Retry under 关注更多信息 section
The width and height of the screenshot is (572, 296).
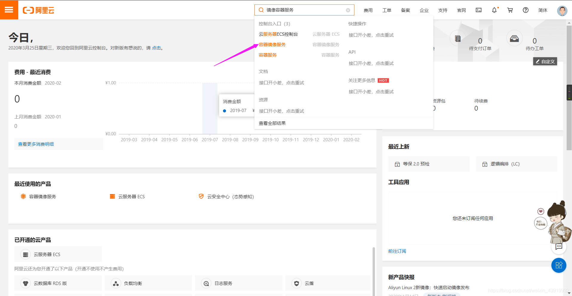(x=371, y=92)
